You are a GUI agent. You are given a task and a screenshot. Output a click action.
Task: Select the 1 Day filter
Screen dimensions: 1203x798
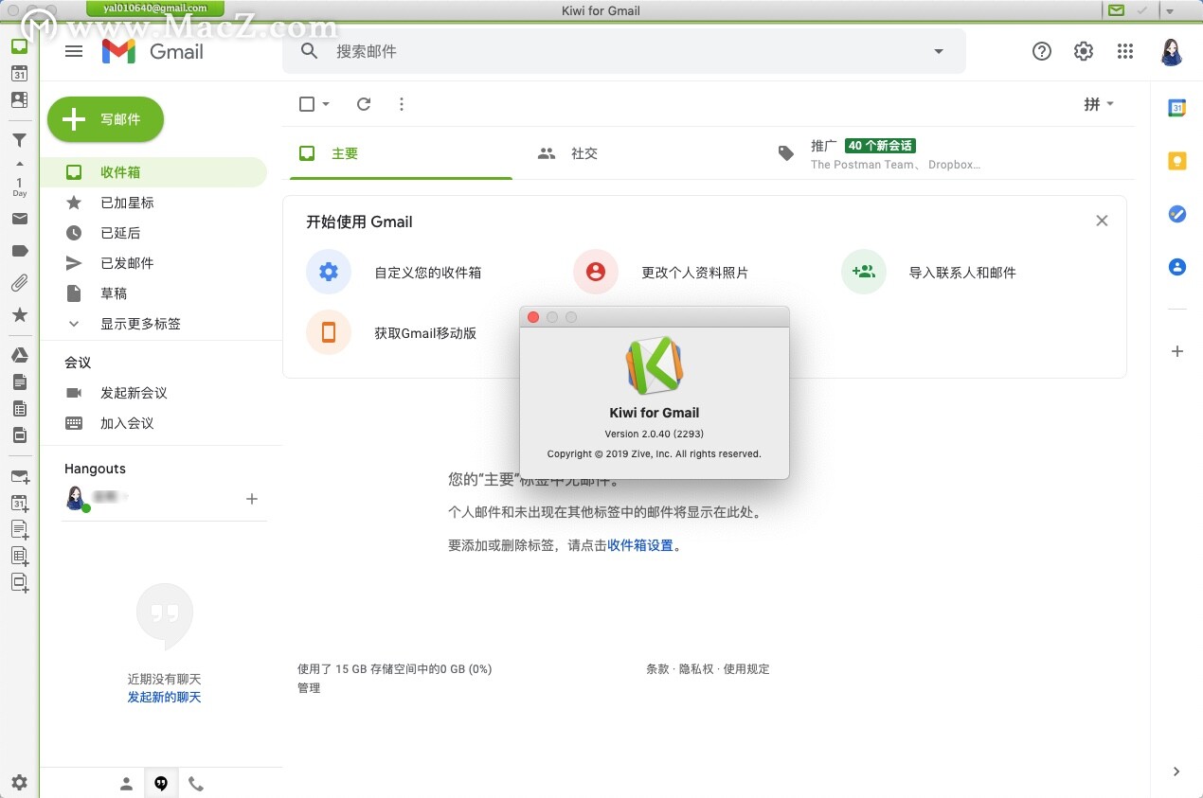19,186
